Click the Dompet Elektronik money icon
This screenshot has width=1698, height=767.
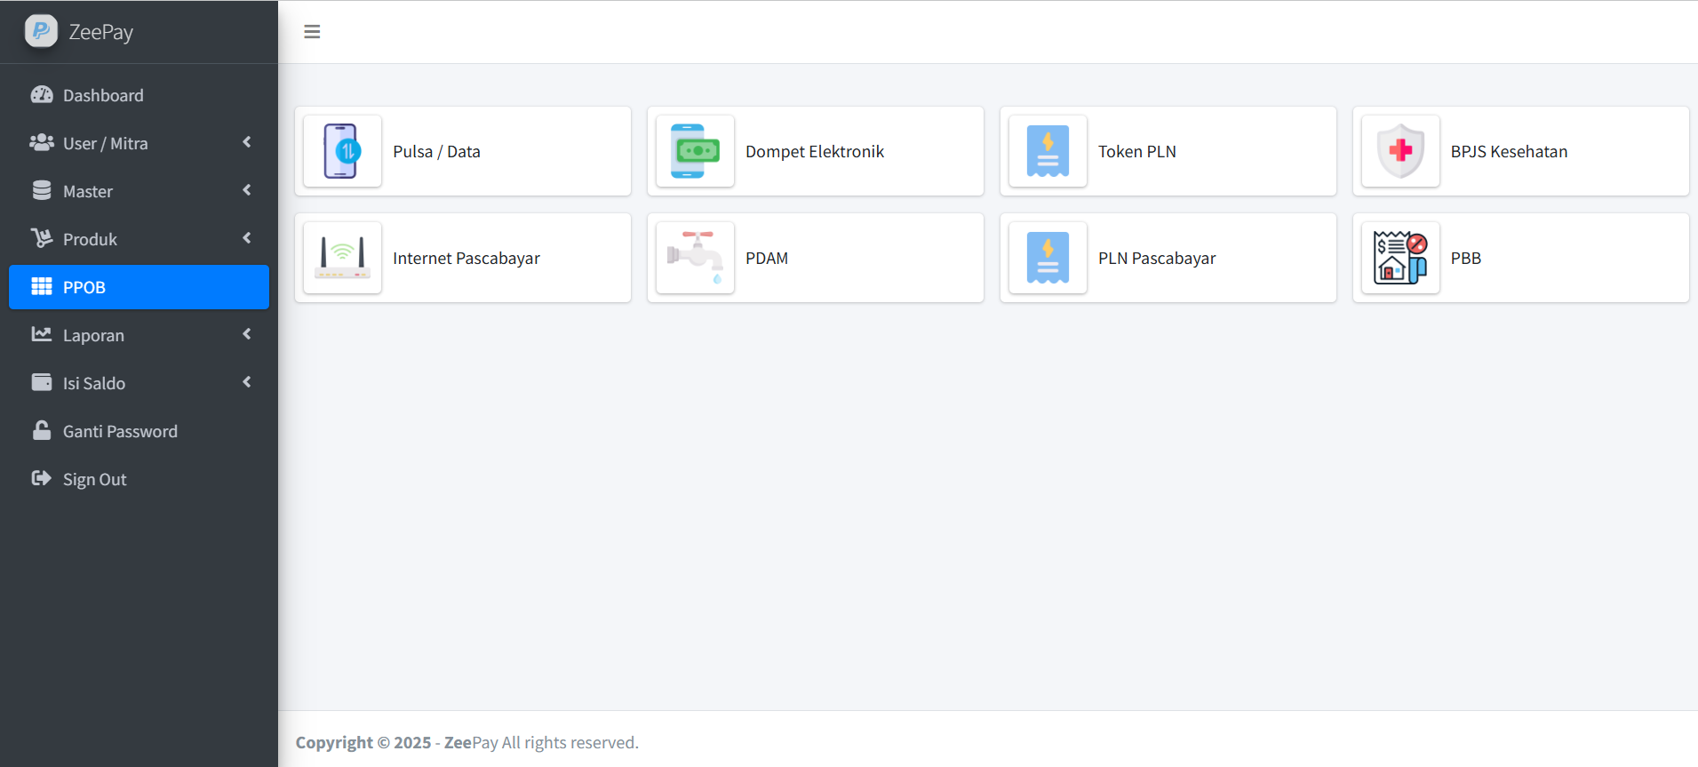[x=695, y=151]
